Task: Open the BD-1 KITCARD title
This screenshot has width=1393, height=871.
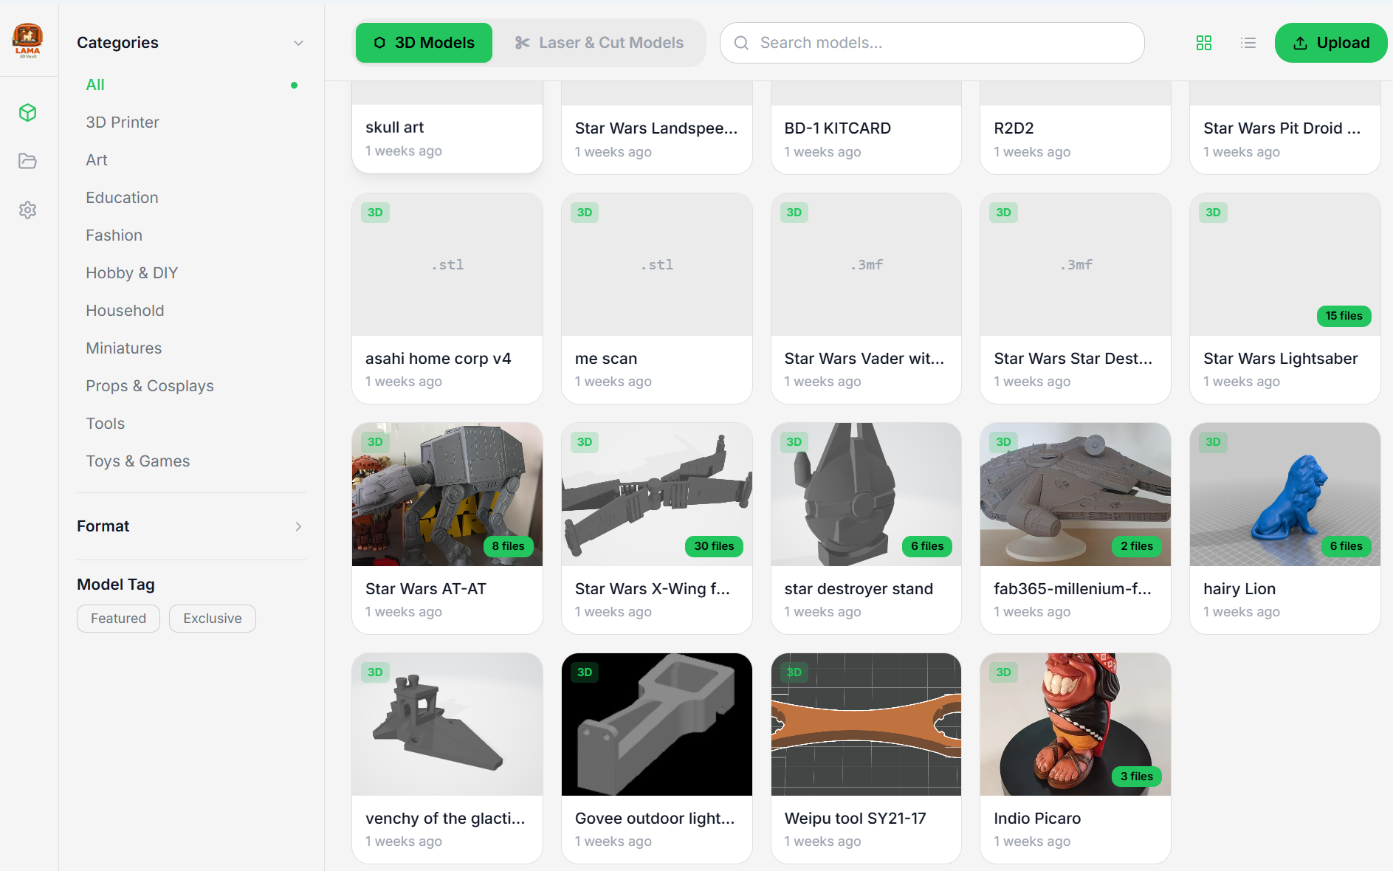Action: point(838,128)
